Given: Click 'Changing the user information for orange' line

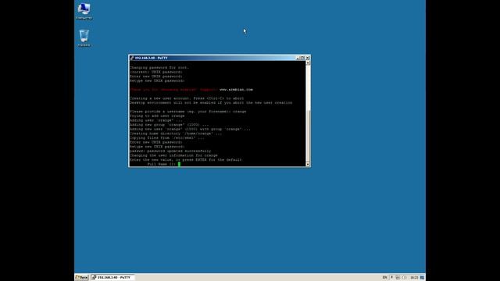Looking at the screenshot, I should (173, 155).
